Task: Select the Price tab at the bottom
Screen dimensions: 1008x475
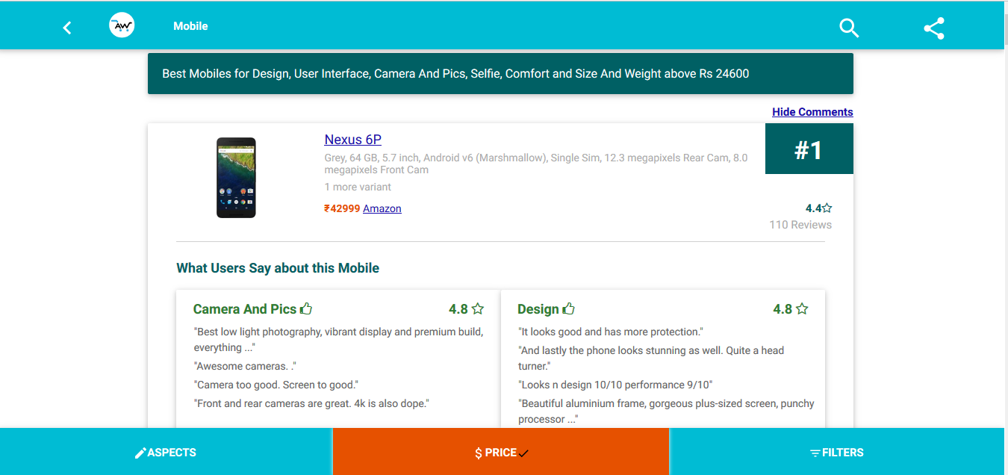Action: pyautogui.click(x=501, y=452)
